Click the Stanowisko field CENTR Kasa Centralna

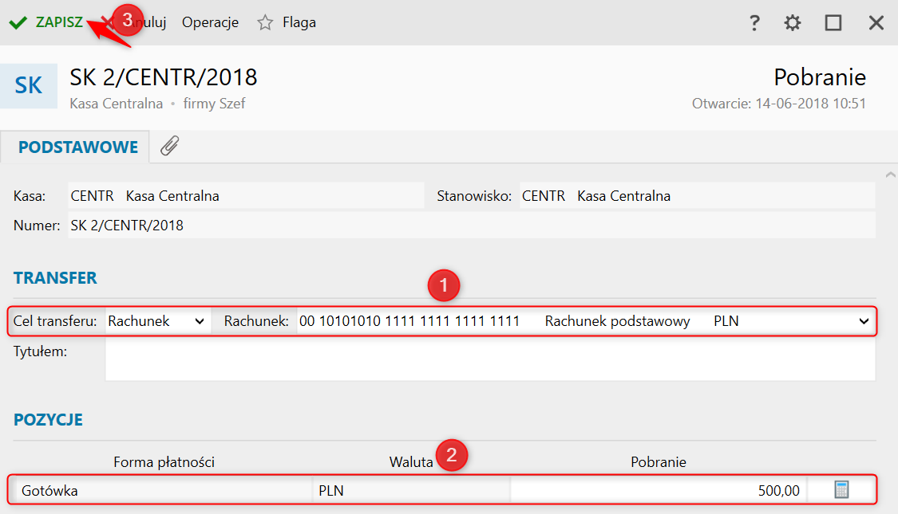click(x=696, y=196)
